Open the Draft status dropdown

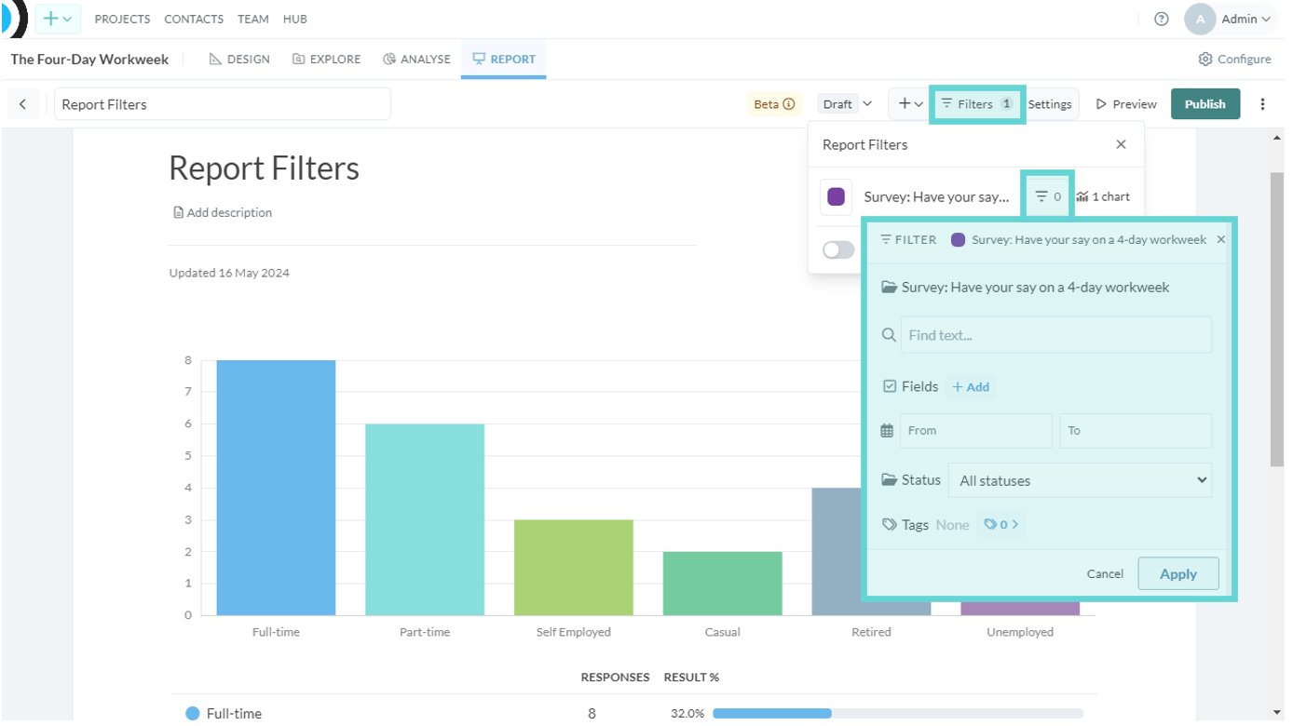click(x=846, y=104)
